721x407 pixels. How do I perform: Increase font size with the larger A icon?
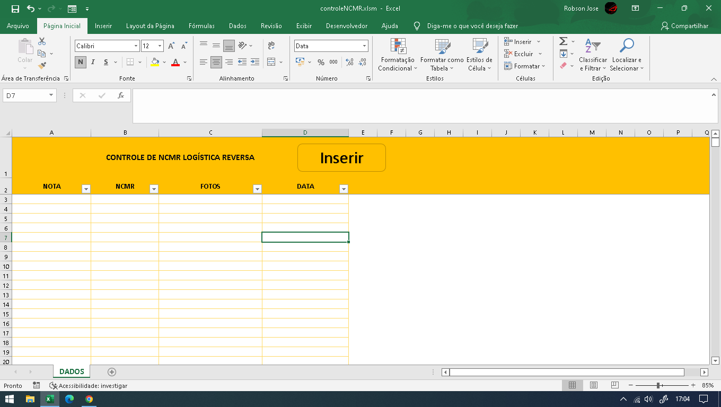pyautogui.click(x=171, y=46)
